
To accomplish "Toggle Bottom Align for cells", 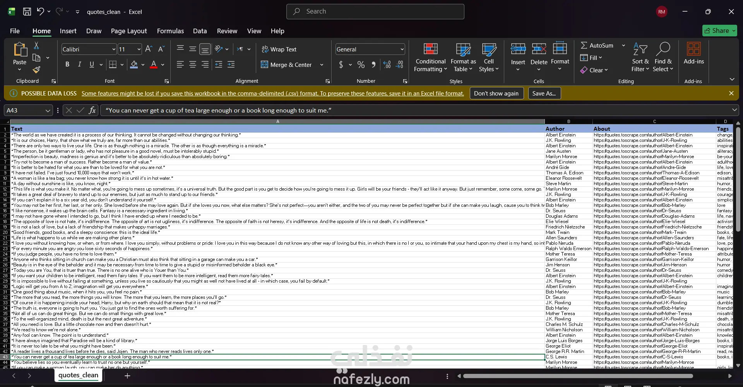I will point(205,49).
